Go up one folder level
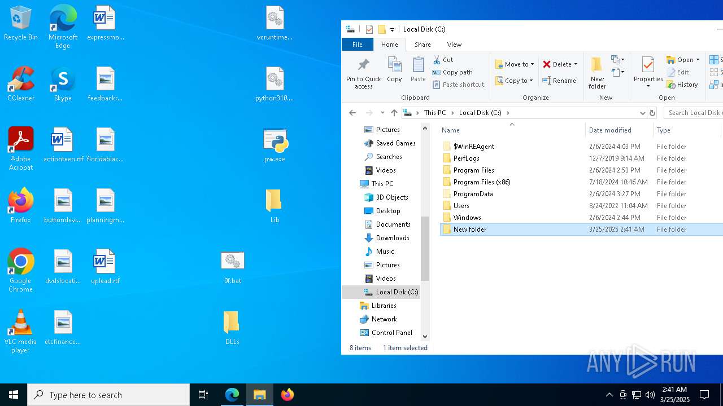 394,113
